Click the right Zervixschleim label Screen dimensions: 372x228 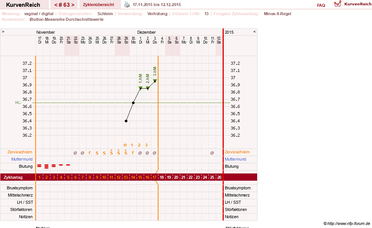pos(237,152)
